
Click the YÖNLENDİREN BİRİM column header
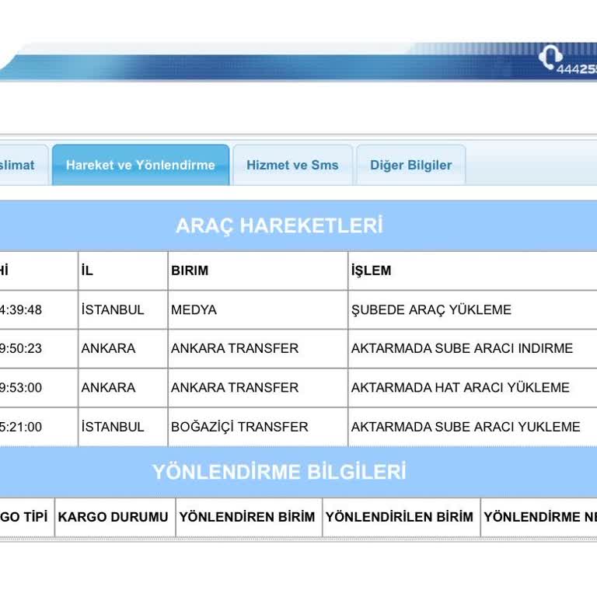pos(247,517)
